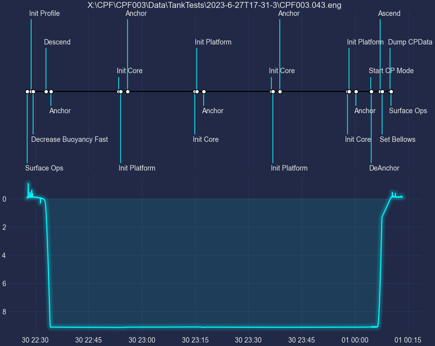Click the Ascend event label

pos(389,13)
